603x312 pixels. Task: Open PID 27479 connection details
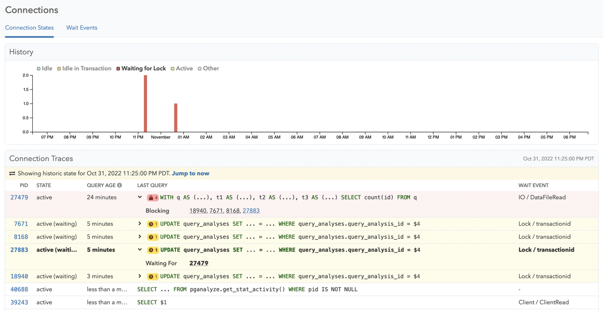click(x=19, y=197)
